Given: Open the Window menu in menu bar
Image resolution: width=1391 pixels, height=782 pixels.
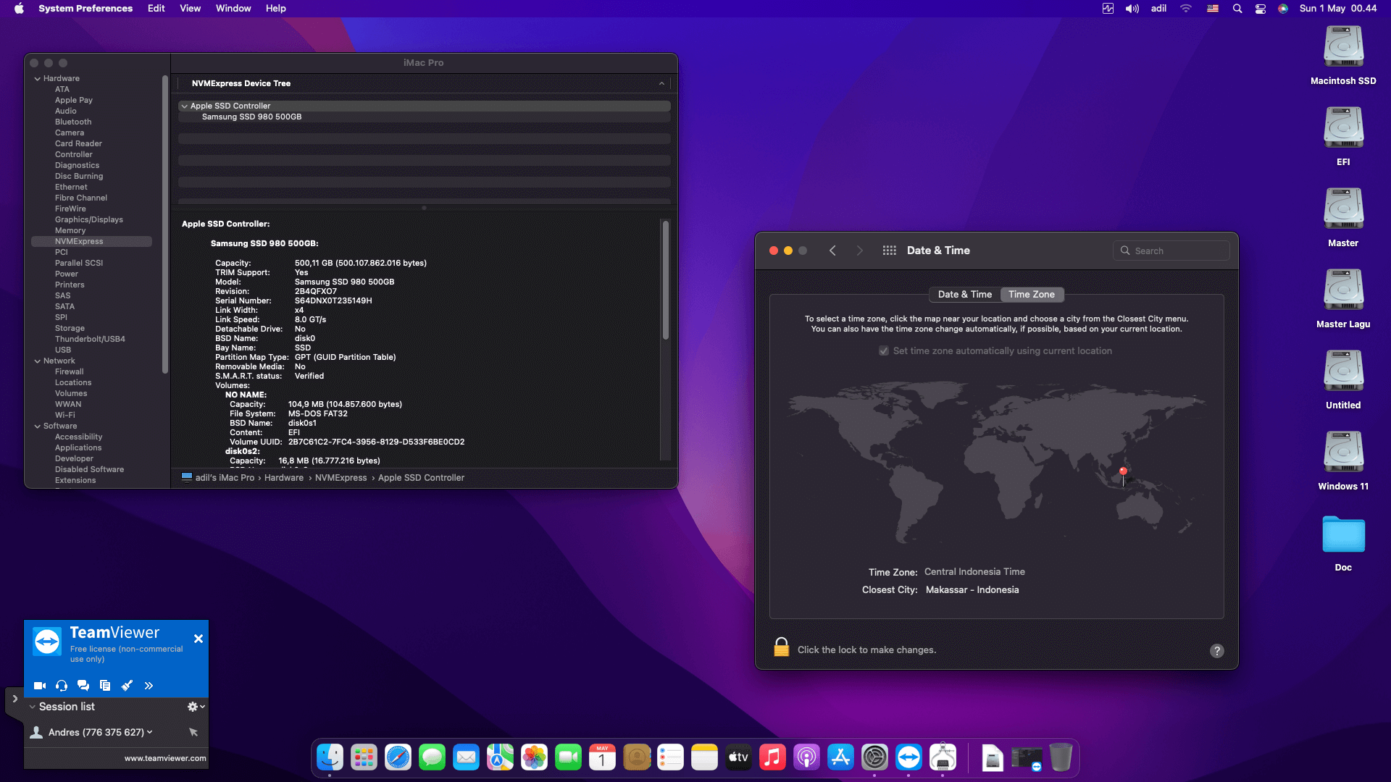Looking at the screenshot, I should coord(233,9).
